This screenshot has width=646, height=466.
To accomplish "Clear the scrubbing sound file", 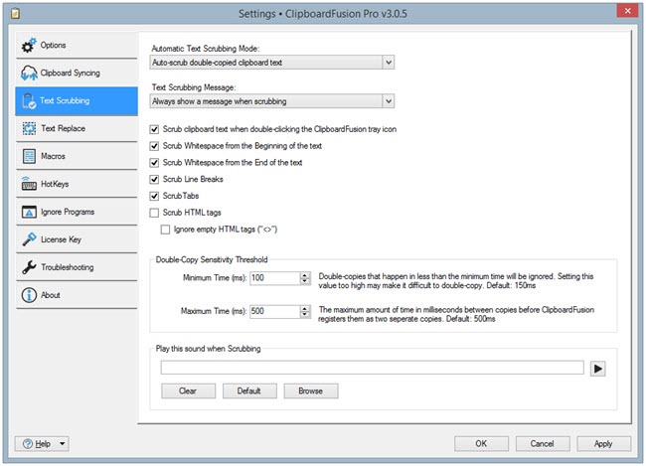I will point(188,391).
